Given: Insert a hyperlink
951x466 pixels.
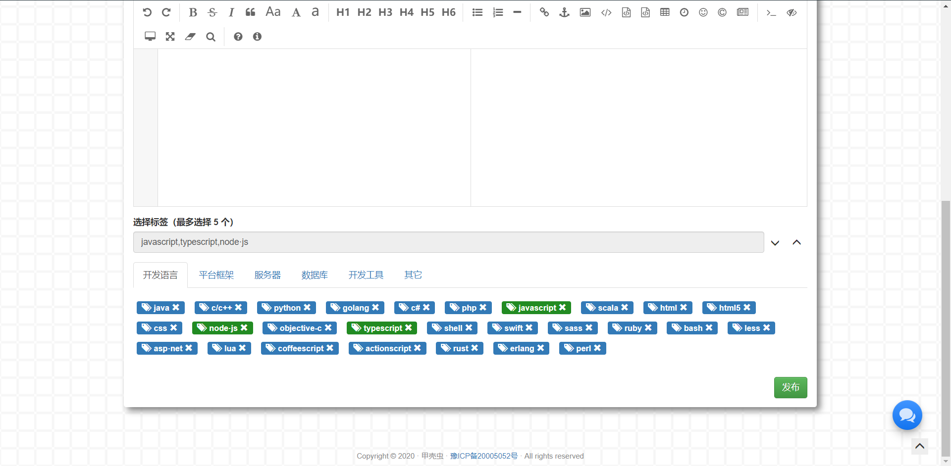Looking at the screenshot, I should point(544,12).
